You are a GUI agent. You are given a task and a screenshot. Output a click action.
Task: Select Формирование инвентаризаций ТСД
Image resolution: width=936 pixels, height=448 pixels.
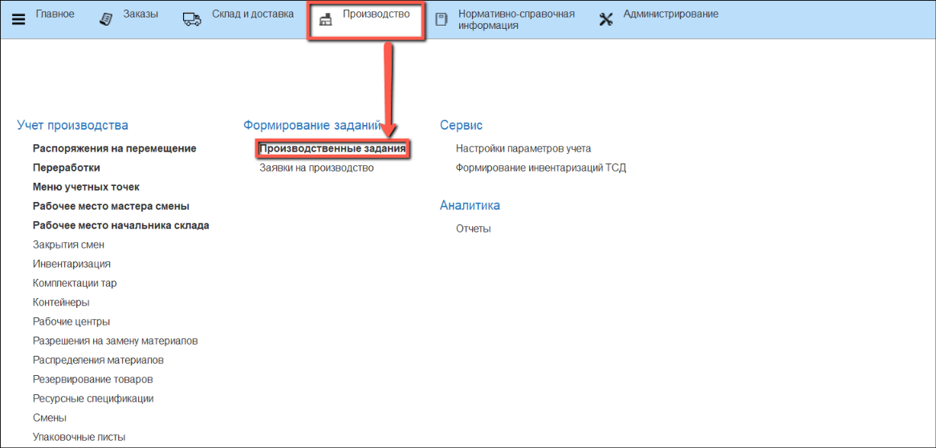(x=540, y=168)
